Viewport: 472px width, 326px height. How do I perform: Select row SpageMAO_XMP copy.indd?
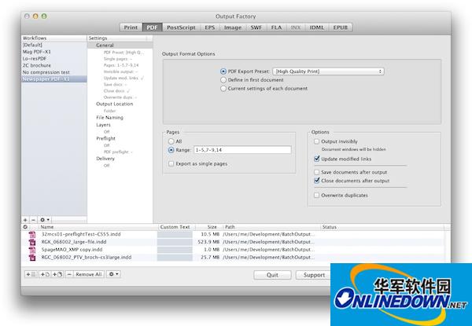click(x=234, y=250)
